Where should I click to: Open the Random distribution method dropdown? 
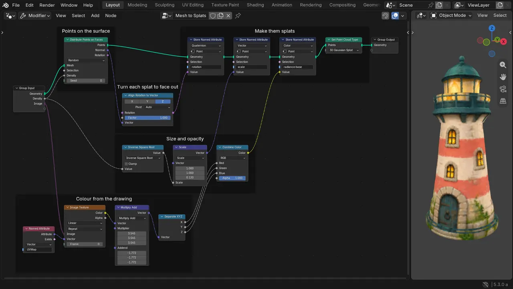86,60
